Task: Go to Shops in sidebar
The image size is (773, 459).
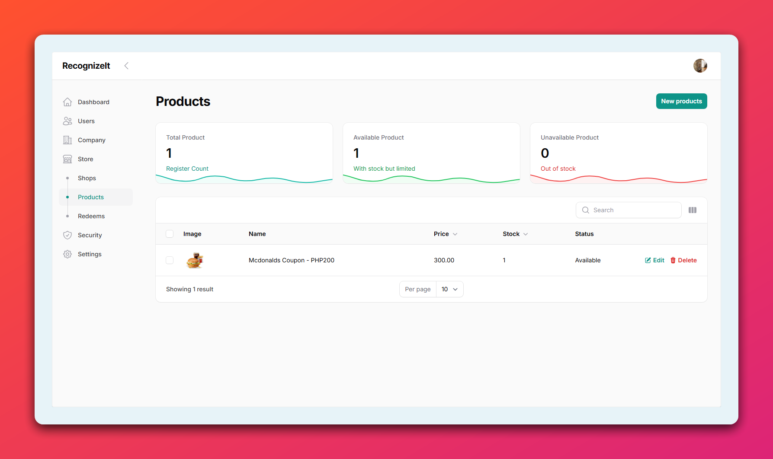Action: [87, 178]
